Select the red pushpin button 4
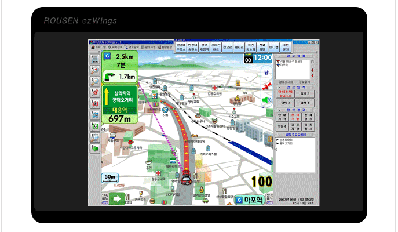The width and height of the screenshot is (398, 232). coord(95,92)
